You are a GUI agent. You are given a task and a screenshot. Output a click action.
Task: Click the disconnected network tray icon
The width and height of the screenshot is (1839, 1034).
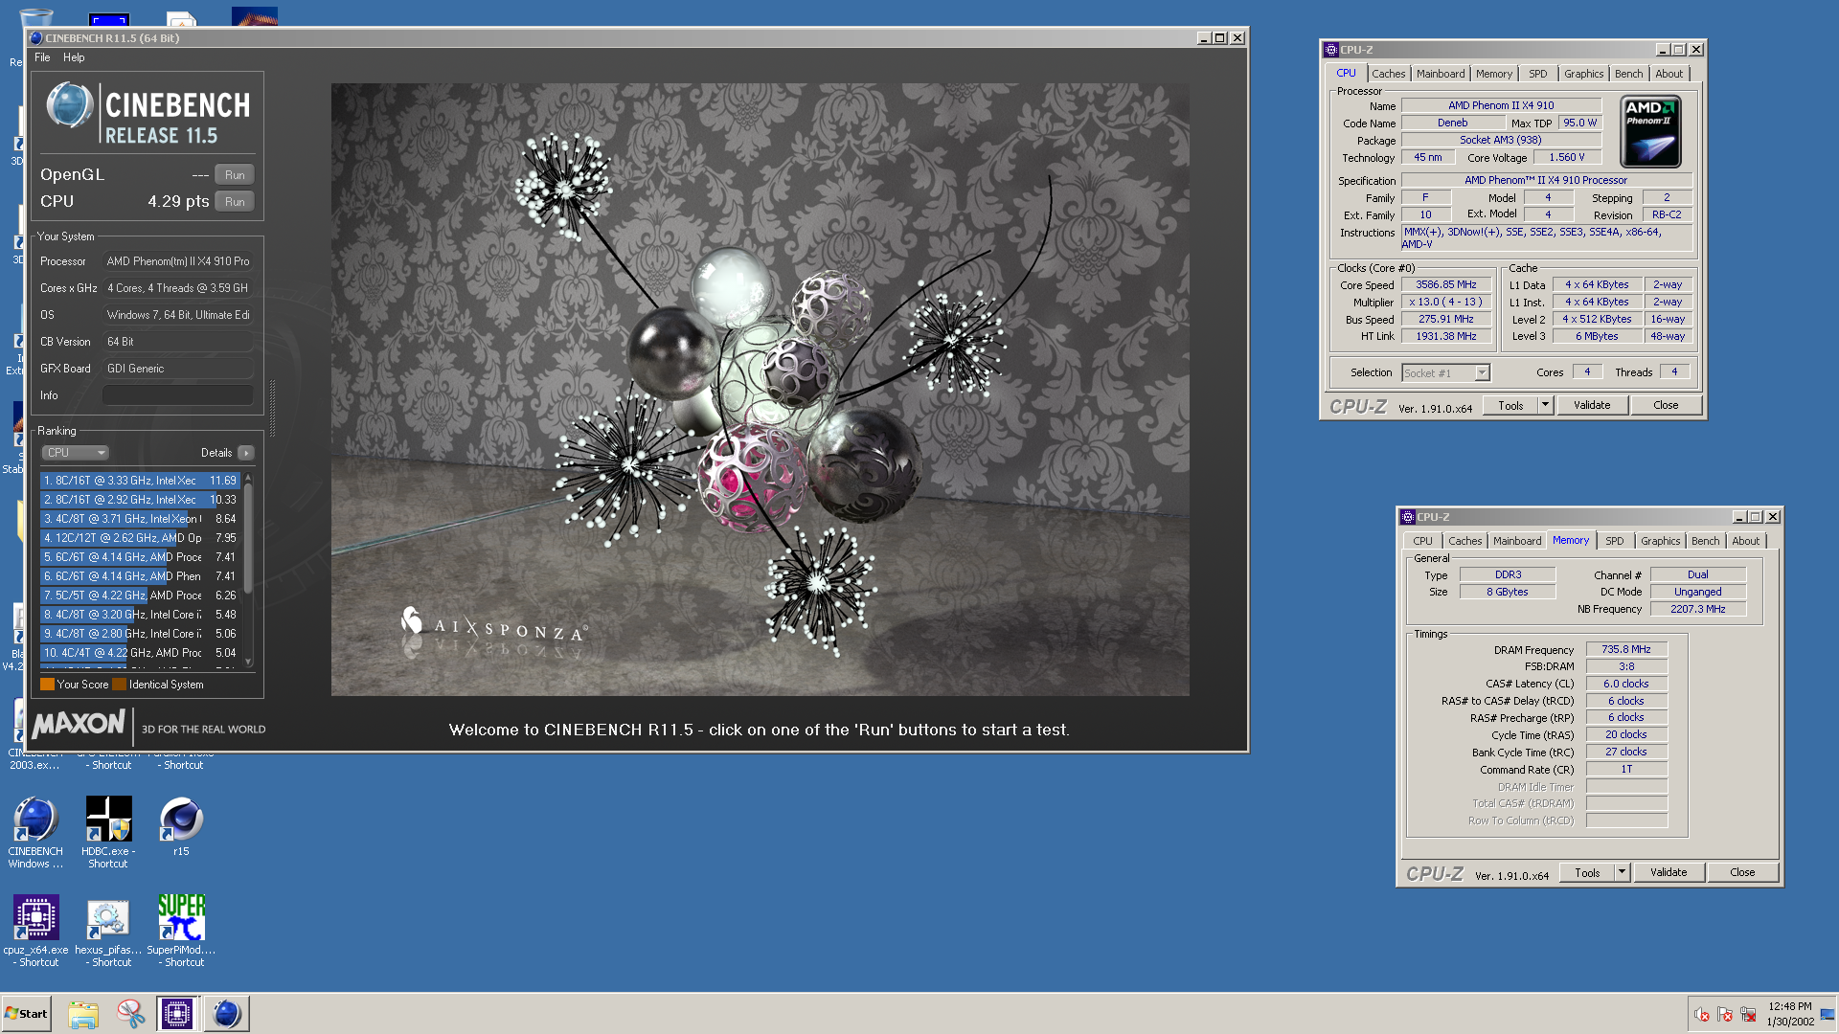click(x=1748, y=1014)
